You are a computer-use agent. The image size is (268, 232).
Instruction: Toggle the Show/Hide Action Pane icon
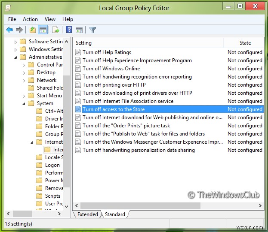[79, 30]
